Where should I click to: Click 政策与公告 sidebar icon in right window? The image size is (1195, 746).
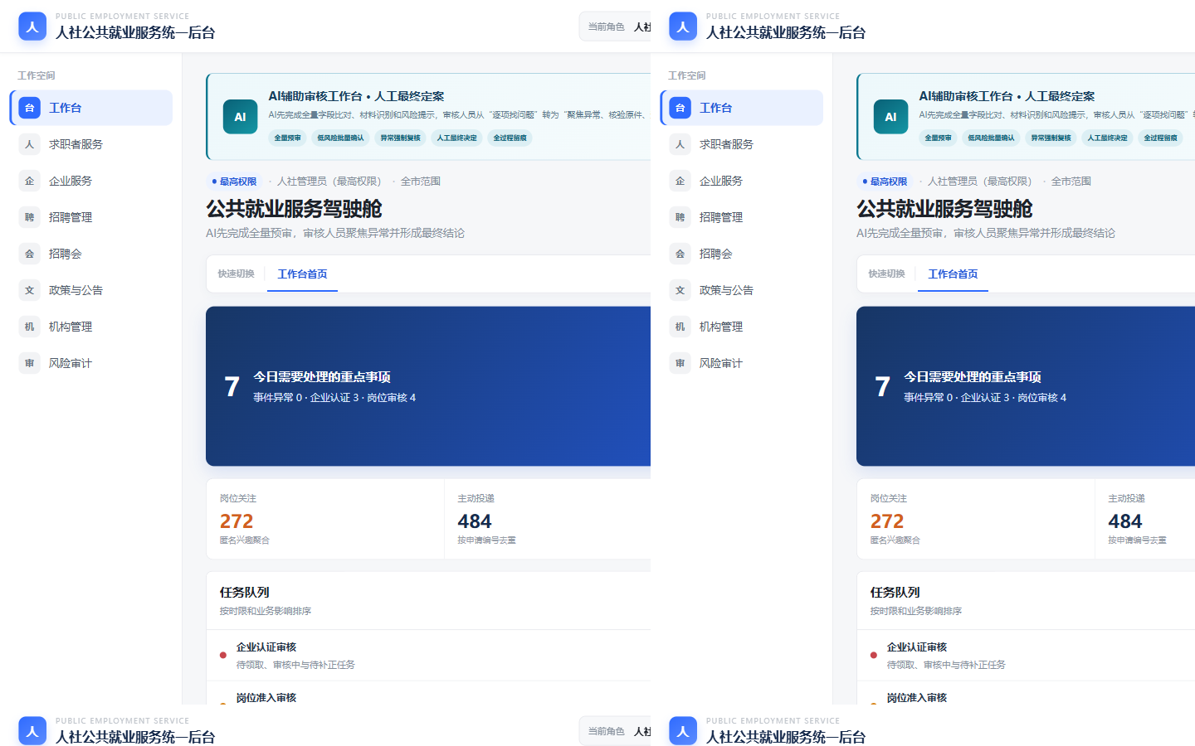pos(680,290)
